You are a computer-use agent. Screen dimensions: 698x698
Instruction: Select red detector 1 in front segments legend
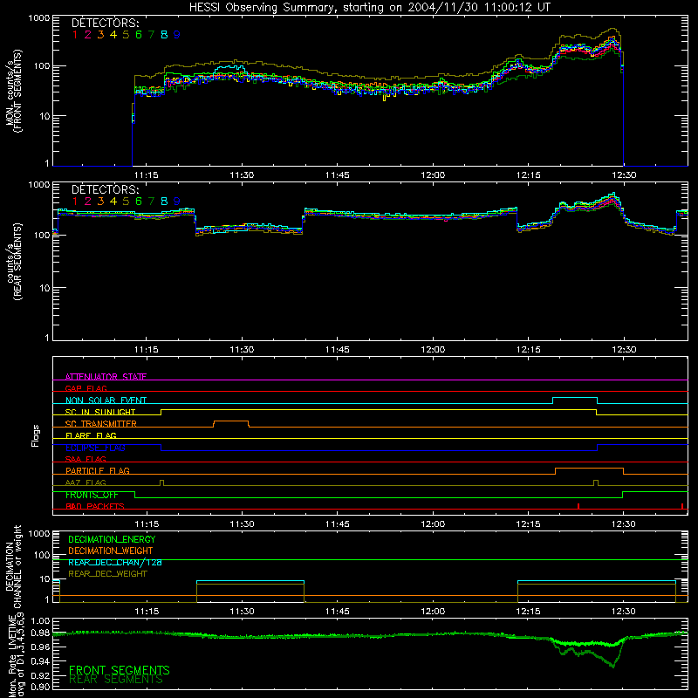[75, 35]
